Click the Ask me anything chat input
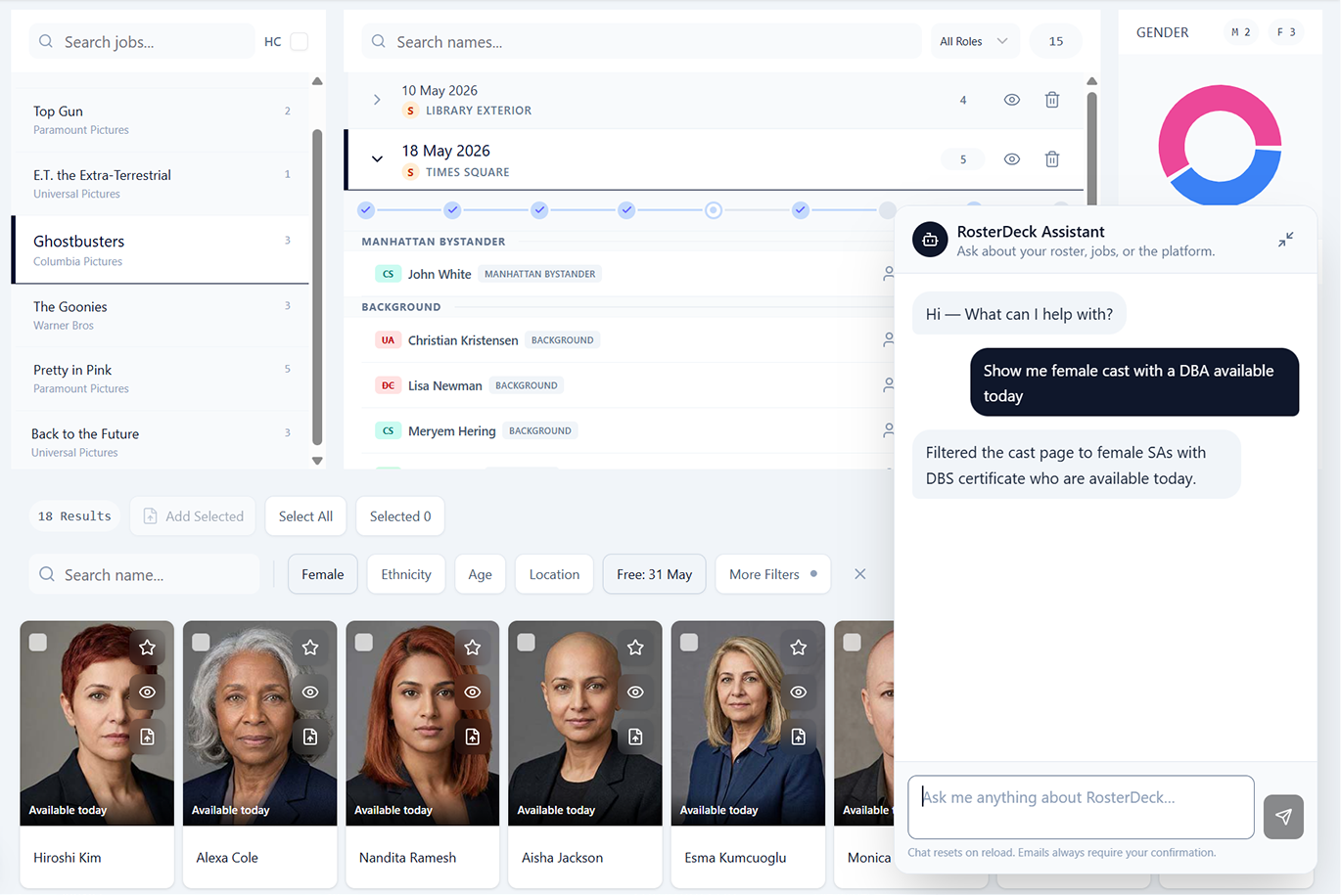1341x895 pixels. point(1081,807)
